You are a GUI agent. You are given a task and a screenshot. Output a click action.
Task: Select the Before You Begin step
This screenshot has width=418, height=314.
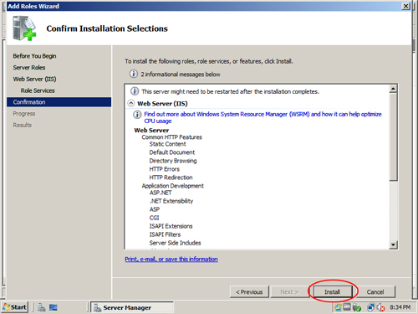[34, 56]
